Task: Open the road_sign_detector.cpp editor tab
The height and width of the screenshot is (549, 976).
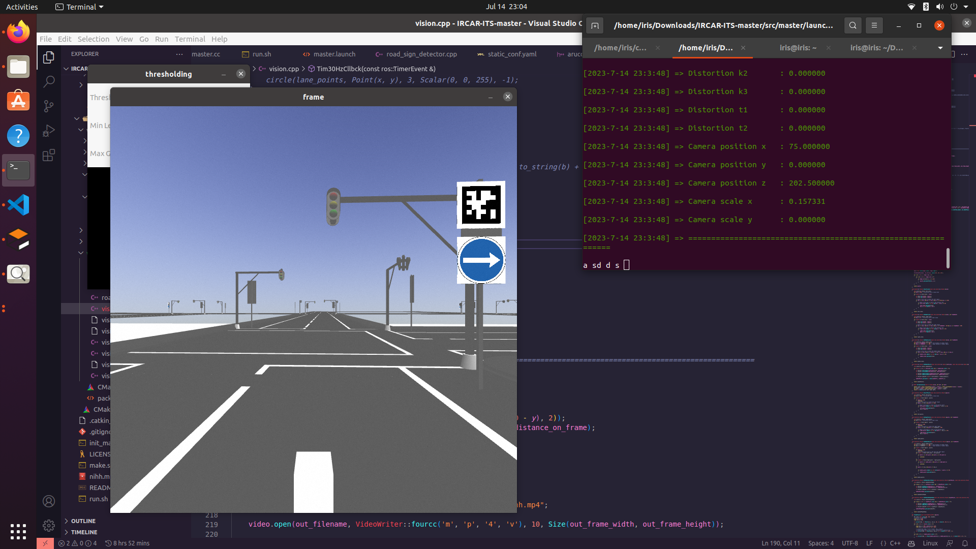Action: point(421,54)
